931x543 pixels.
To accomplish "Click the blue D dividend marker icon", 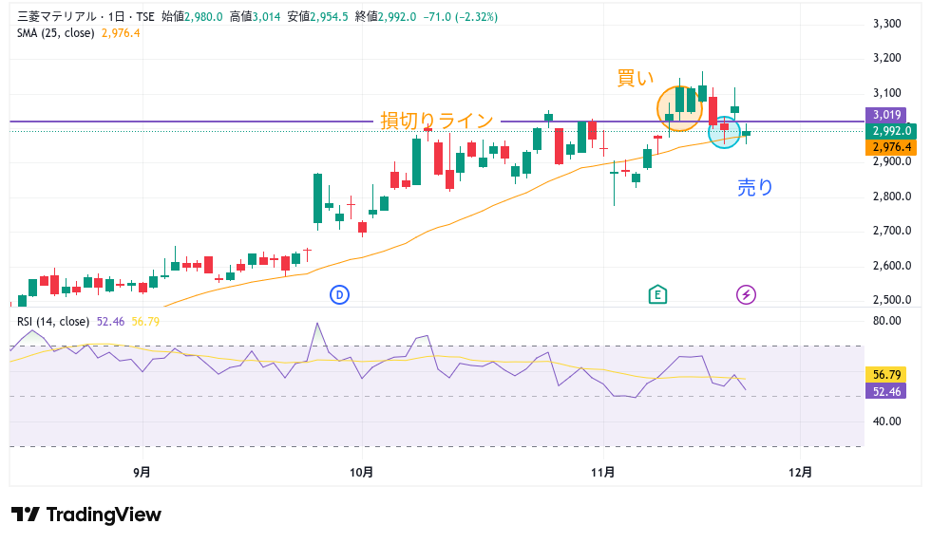I will coord(340,295).
